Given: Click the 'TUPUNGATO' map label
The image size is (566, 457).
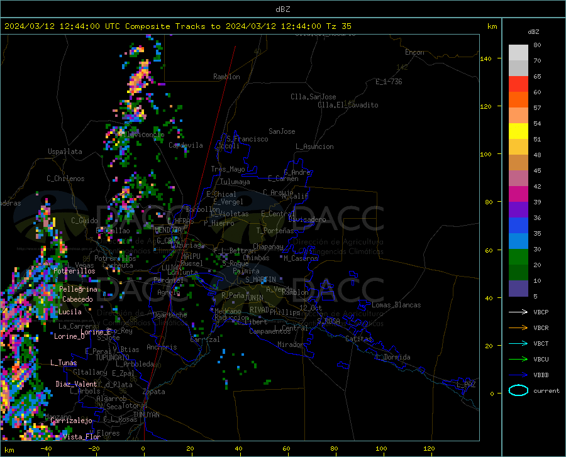Looking at the screenshot, I should (x=113, y=358).
